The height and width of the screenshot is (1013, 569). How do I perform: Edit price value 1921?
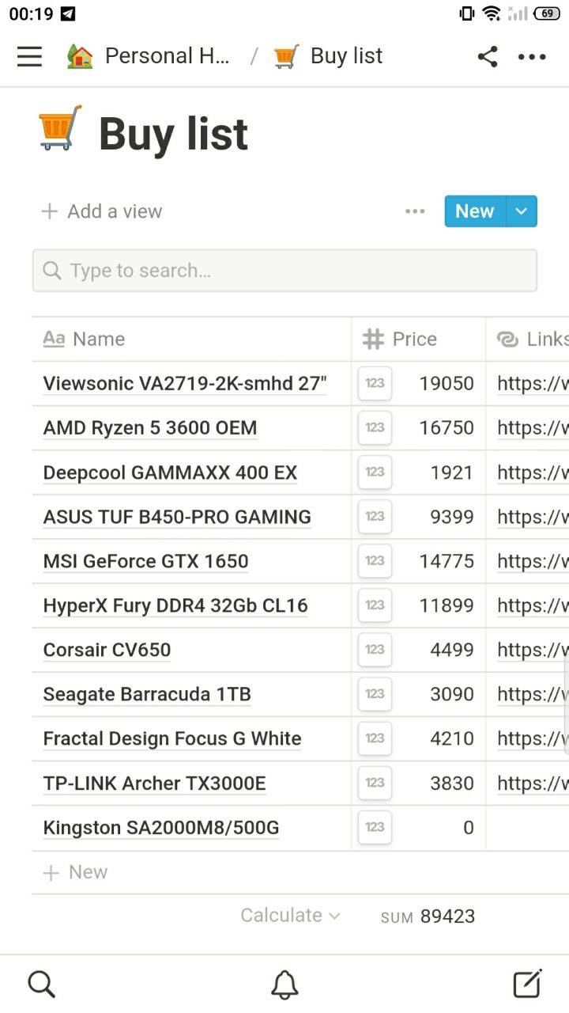pos(452,472)
